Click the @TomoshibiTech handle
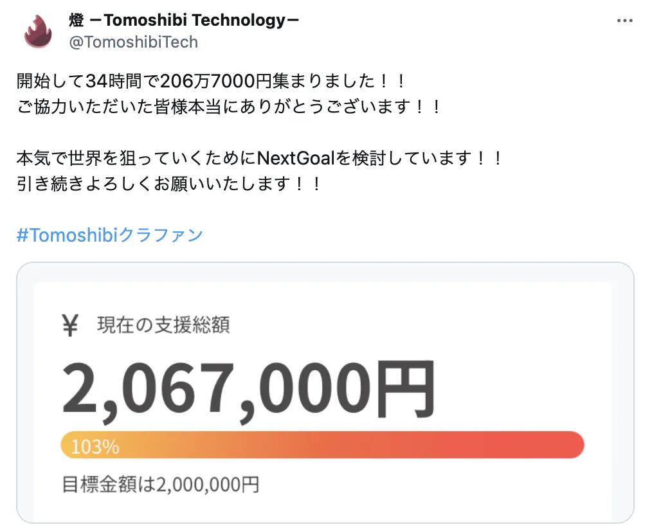Image resolution: width=652 pixels, height=527 pixels. point(133,42)
